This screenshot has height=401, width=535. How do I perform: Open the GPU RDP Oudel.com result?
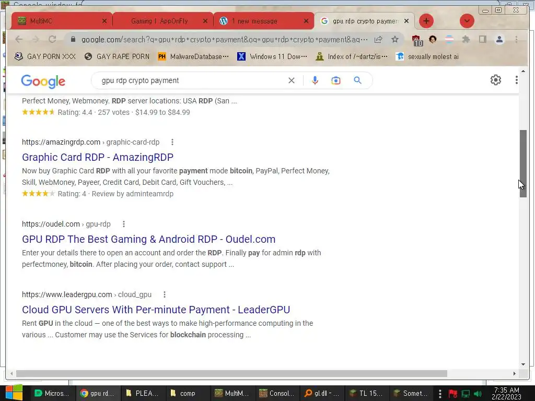pyautogui.click(x=148, y=239)
